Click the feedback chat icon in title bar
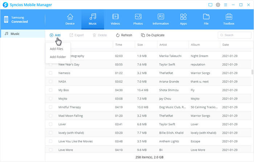 pos(210,5)
